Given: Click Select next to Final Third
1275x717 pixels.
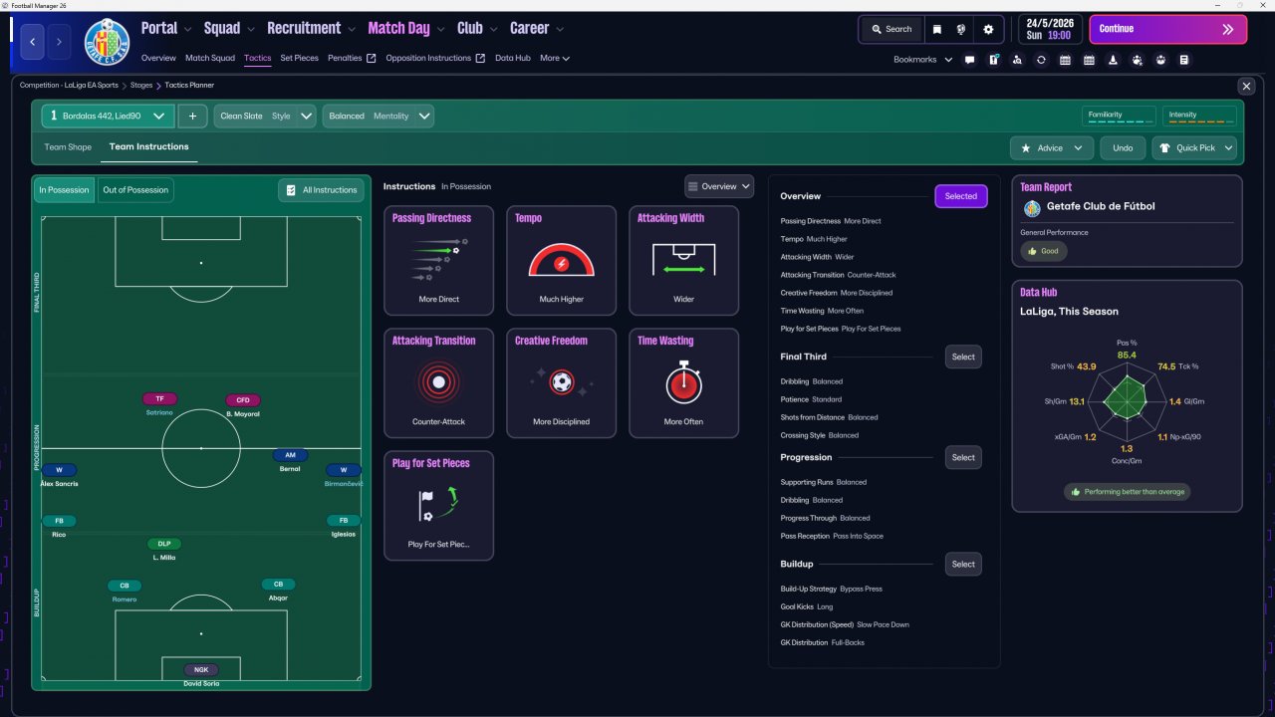Looking at the screenshot, I should click(963, 357).
